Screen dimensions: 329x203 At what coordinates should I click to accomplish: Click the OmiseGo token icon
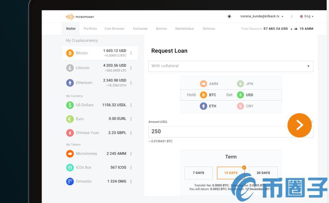pos(70,181)
